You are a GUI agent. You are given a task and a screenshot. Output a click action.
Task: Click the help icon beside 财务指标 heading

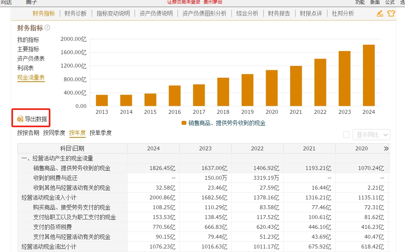48,28
